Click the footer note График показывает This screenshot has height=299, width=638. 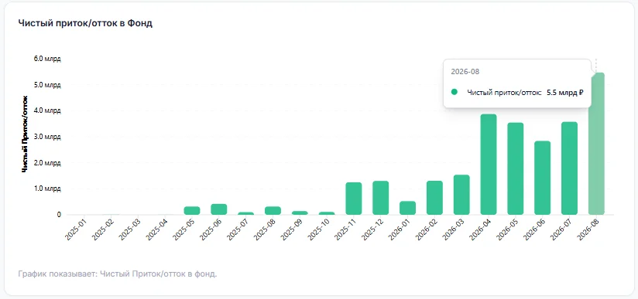(x=118, y=274)
